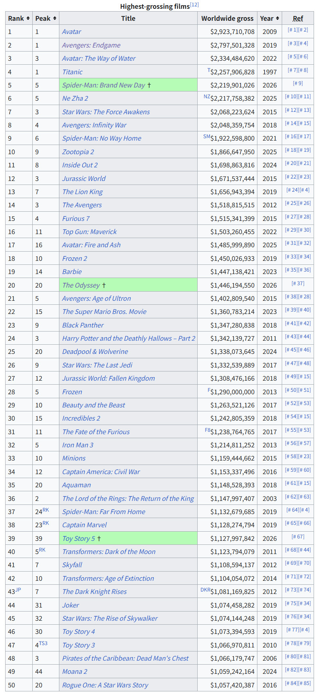320x697 pixels.
Task: Open Star Wars: The Force Awakens link
Action: [x=106, y=112]
